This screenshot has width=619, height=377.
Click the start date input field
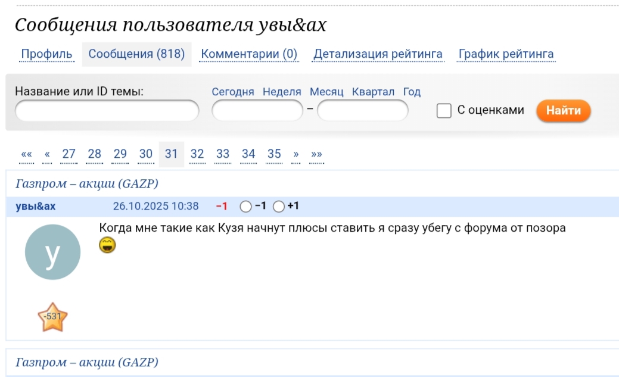tap(257, 111)
